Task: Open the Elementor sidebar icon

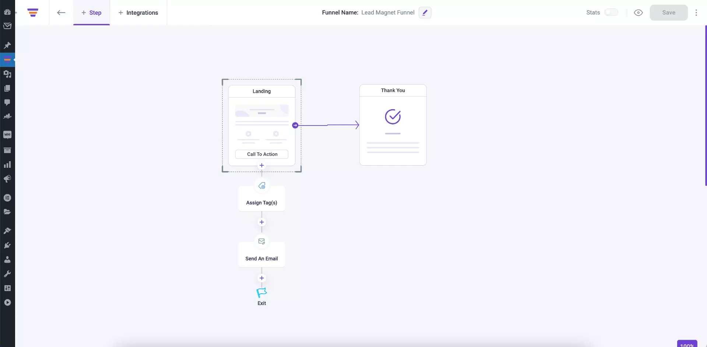Action: point(7,198)
